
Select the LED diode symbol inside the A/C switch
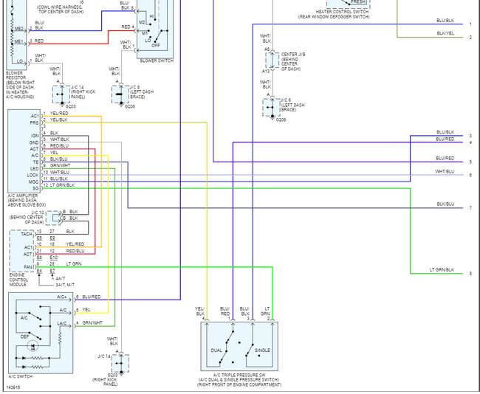point(32,346)
